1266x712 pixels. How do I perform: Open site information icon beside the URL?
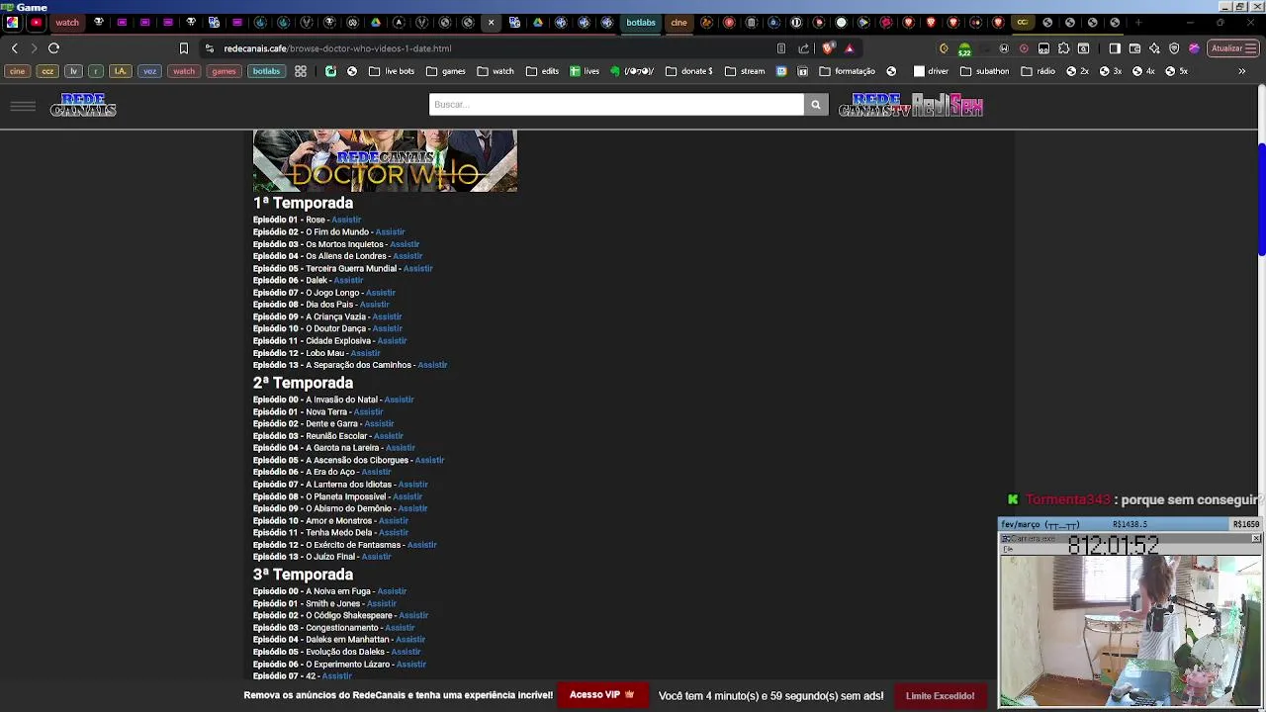[x=209, y=48]
